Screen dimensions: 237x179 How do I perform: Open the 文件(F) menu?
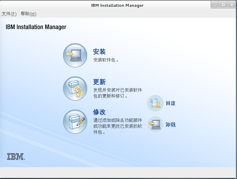point(9,14)
